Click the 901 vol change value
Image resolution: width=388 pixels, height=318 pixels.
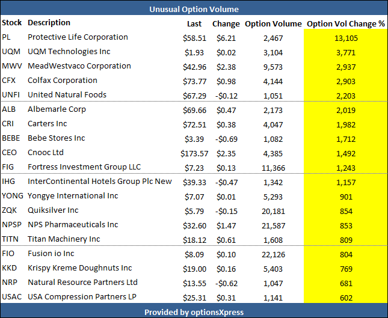(x=346, y=197)
